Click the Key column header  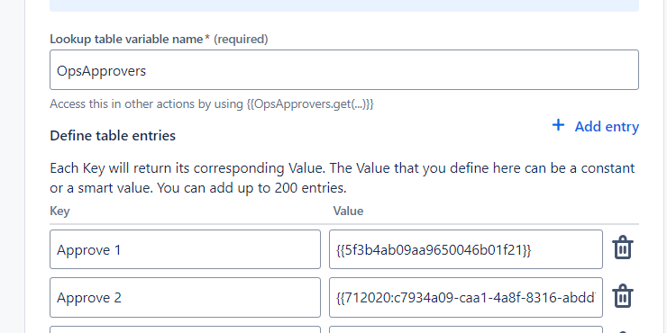(x=59, y=211)
